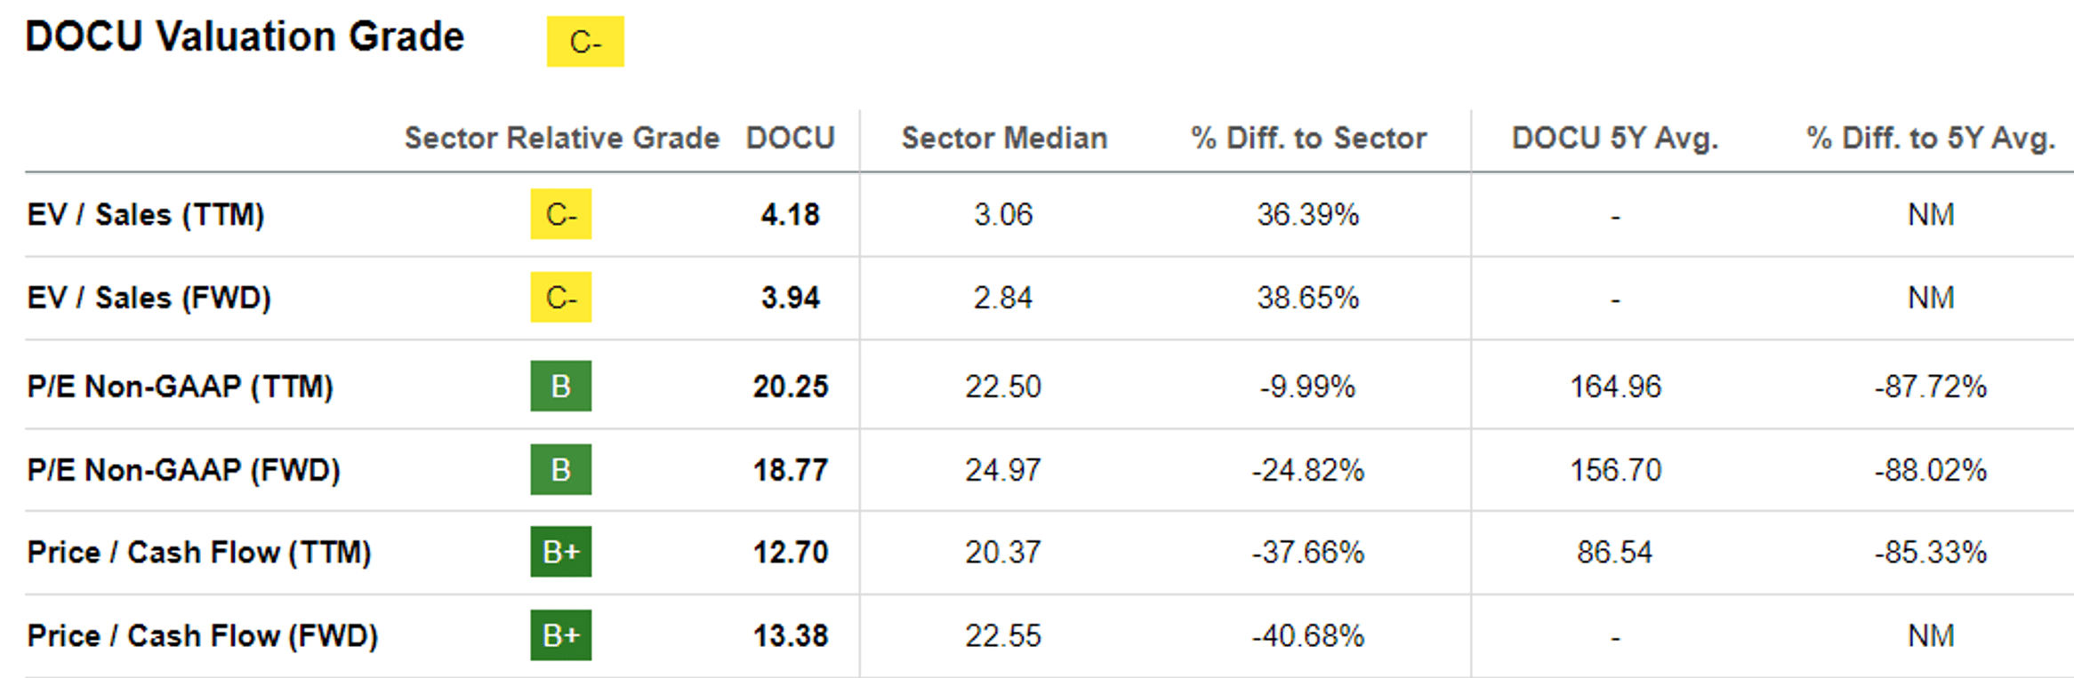Click the DOCU Valuation Grade heading
The width and height of the screenshot is (2074, 678).
point(245,37)
